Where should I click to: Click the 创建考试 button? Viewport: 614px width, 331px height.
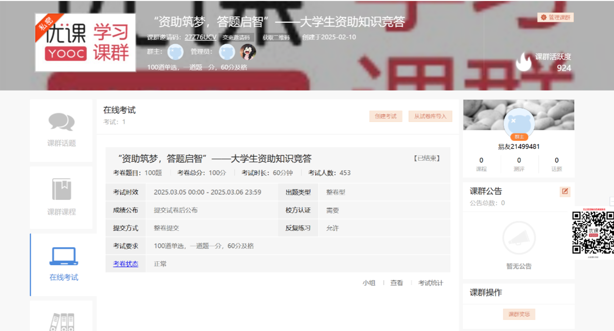point(385,116)
